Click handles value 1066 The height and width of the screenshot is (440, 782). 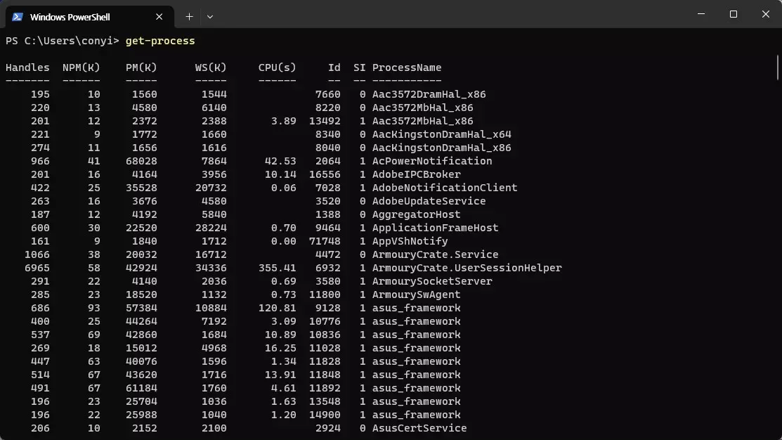click(37, 255)
